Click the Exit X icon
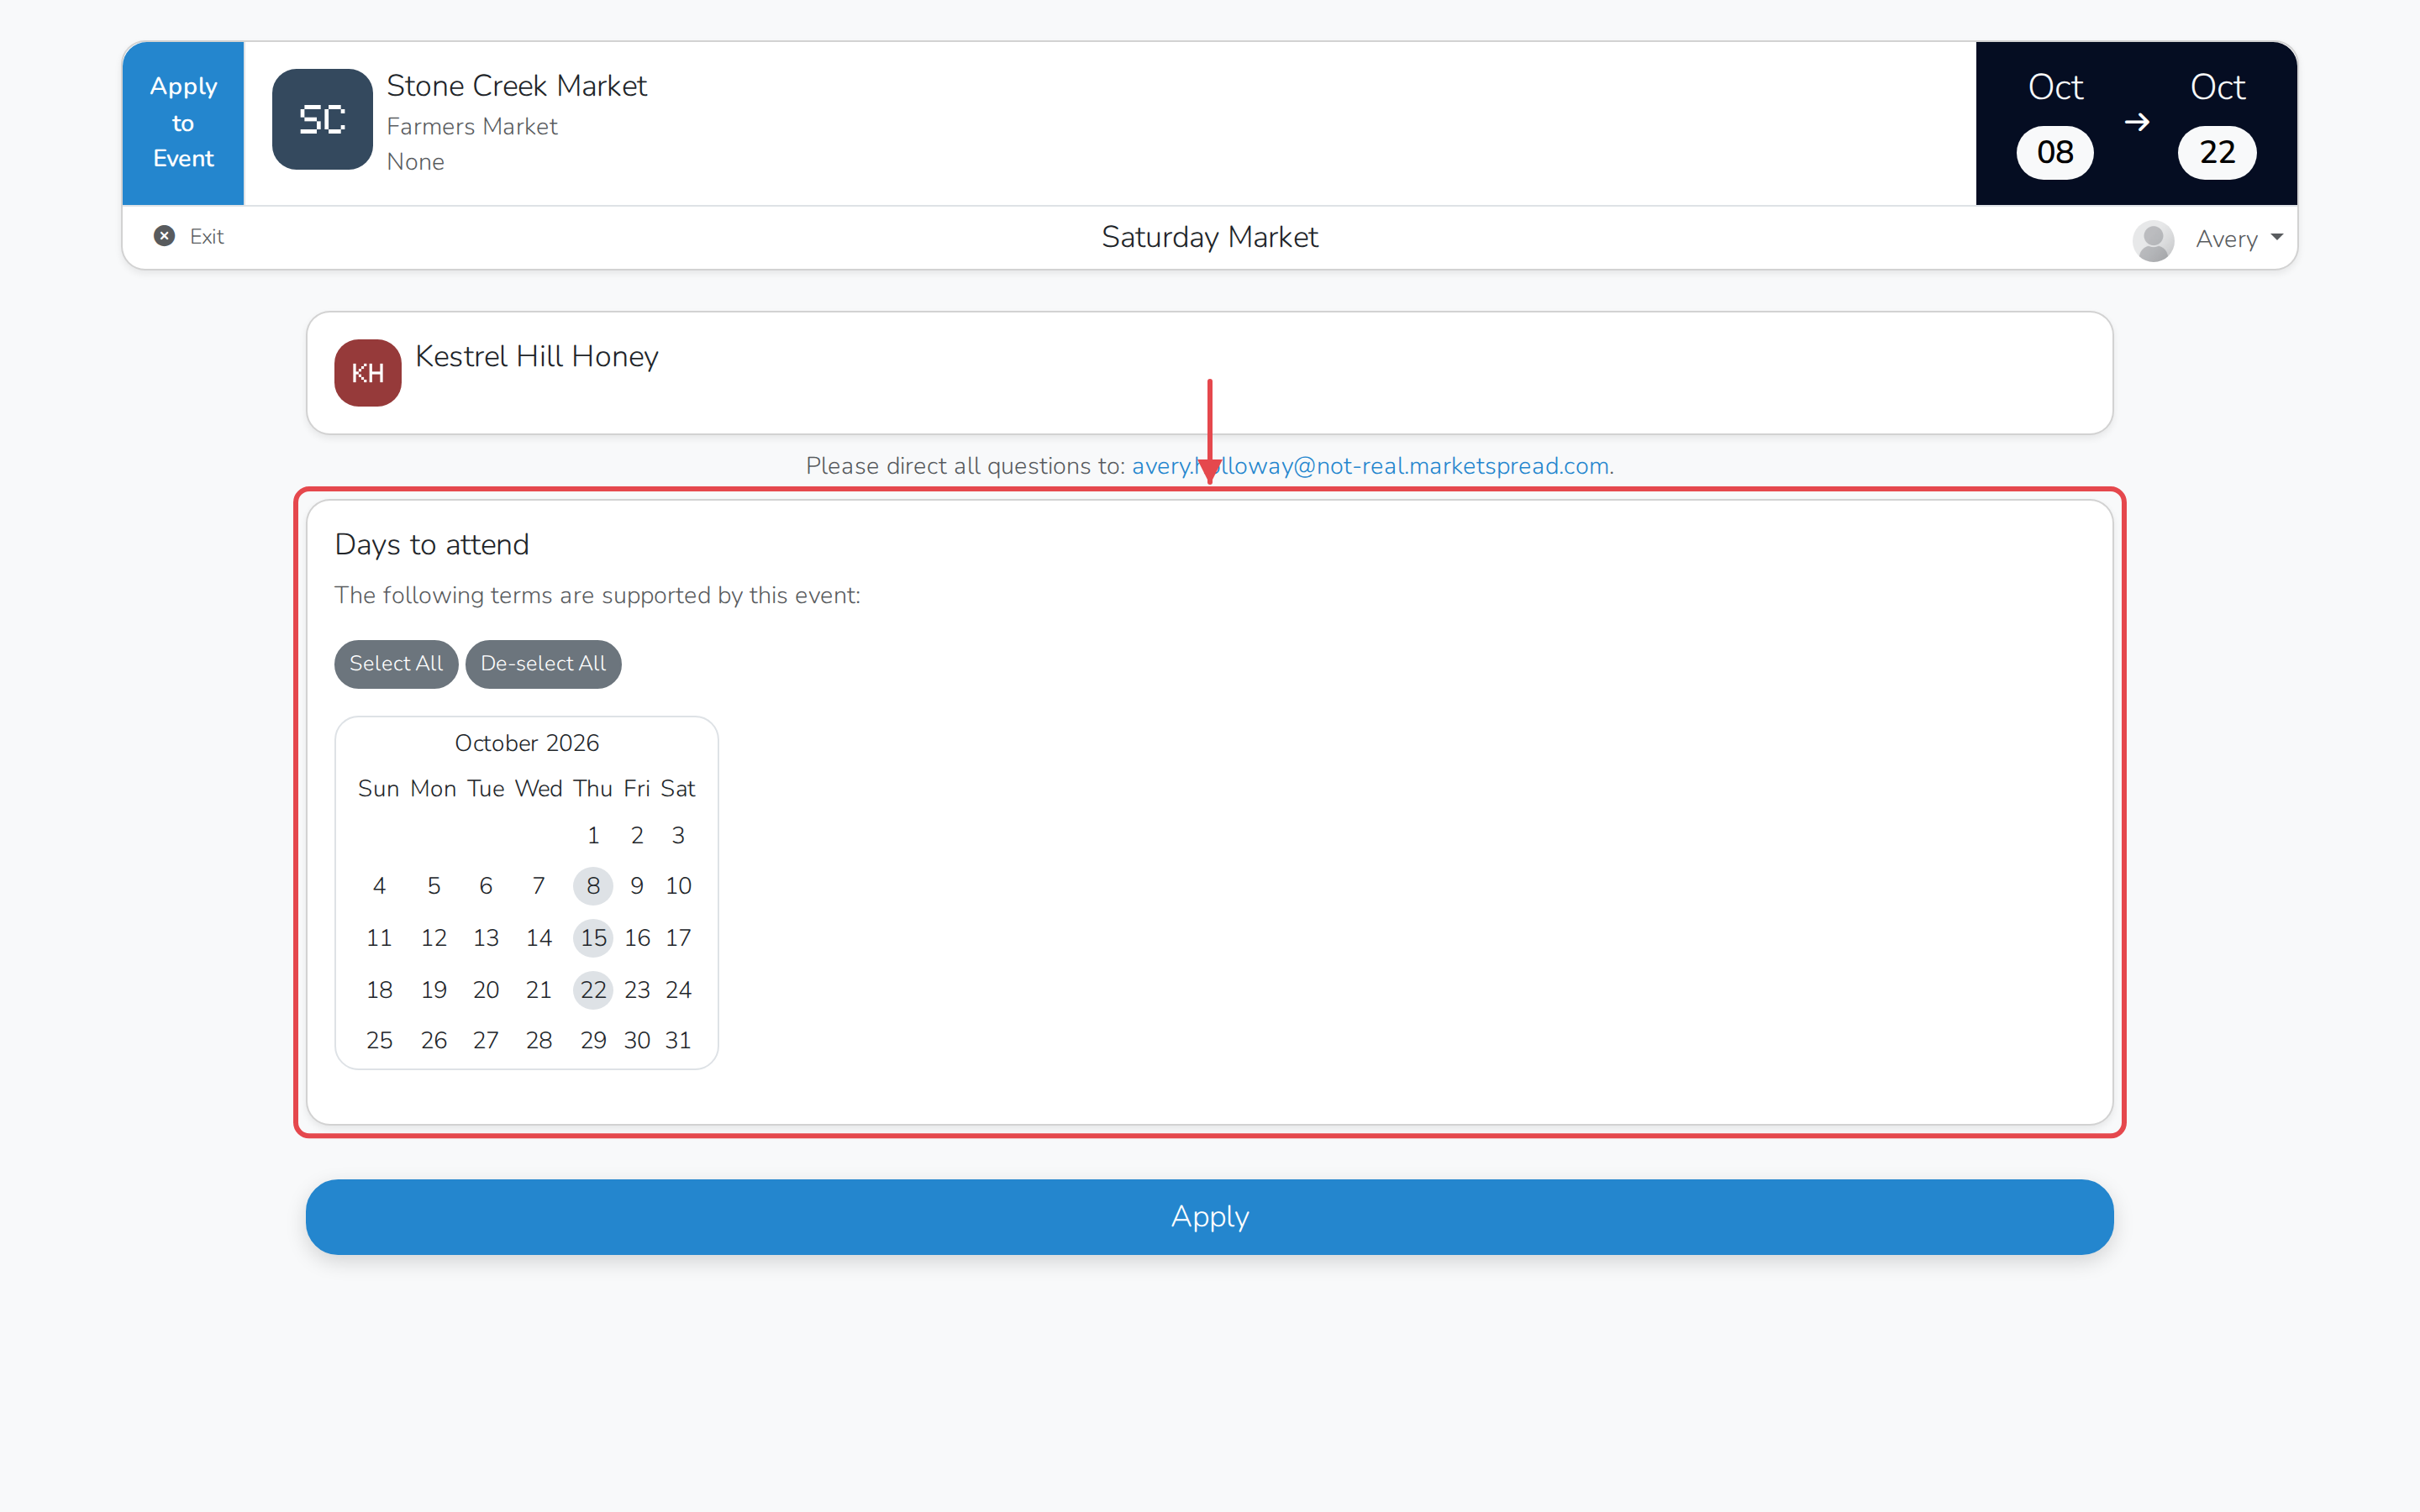Image resolution: width=2420 pixels, height=1512 pixels. 164,236
